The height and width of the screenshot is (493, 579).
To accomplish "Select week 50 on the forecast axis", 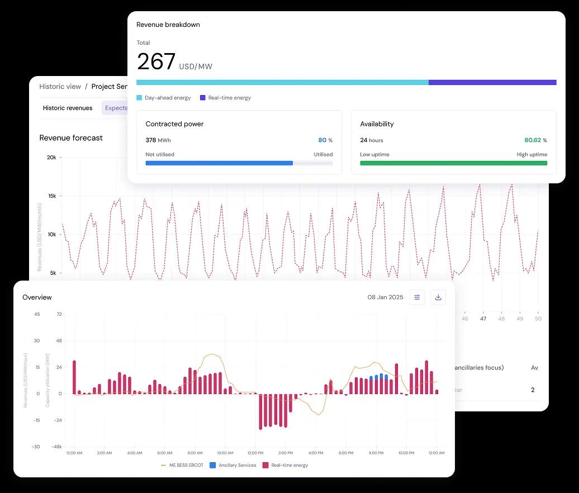I will tap(538, 319).
